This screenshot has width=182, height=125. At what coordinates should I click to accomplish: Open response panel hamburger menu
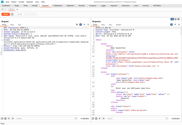pos(179,25)
